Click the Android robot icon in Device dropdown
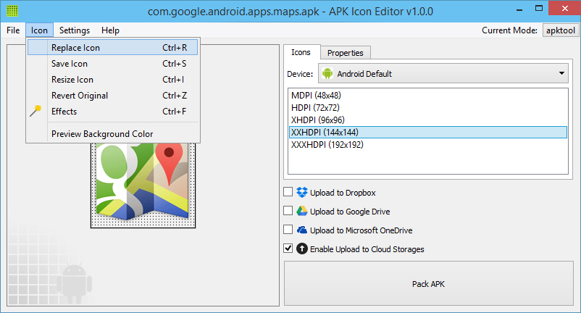 [327, 74]
